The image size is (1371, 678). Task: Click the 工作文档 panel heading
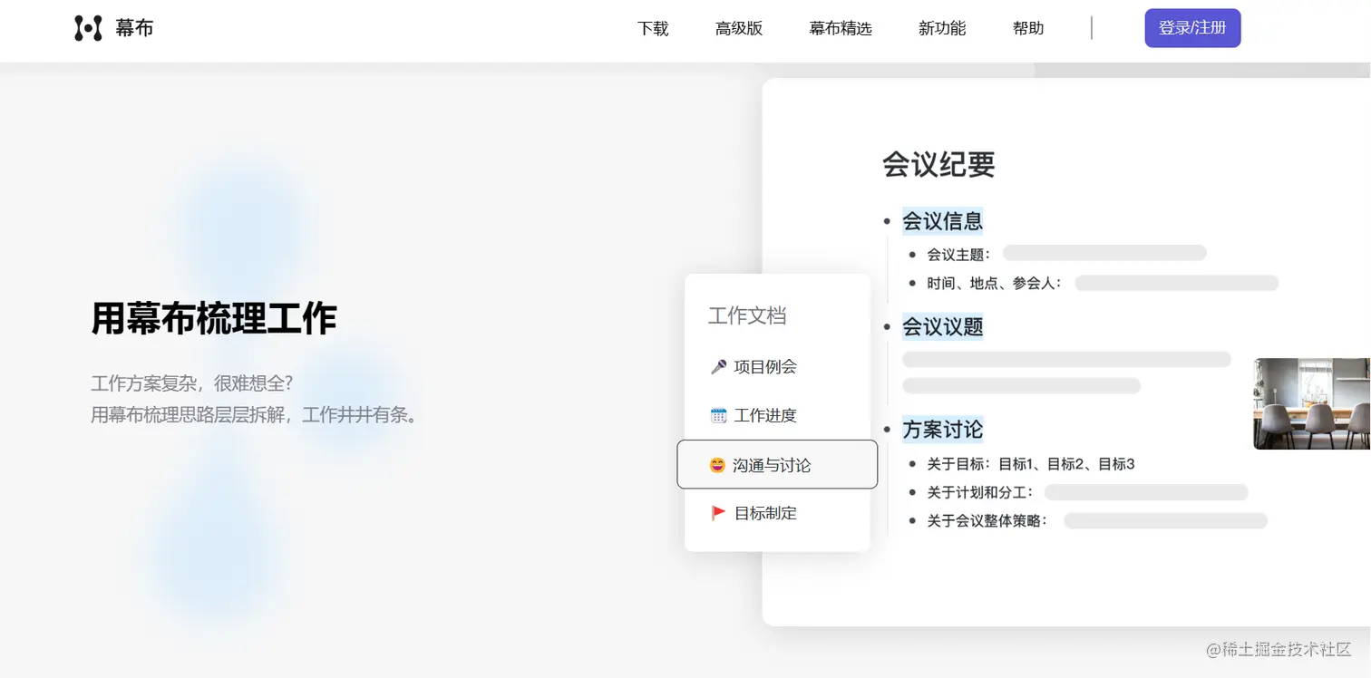(747, 315)
